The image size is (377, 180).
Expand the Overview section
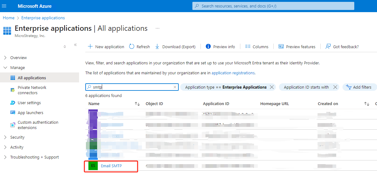click(5, 58)
